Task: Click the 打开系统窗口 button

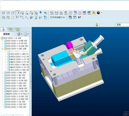Action: pyautogui.click(x=58, y=18)
